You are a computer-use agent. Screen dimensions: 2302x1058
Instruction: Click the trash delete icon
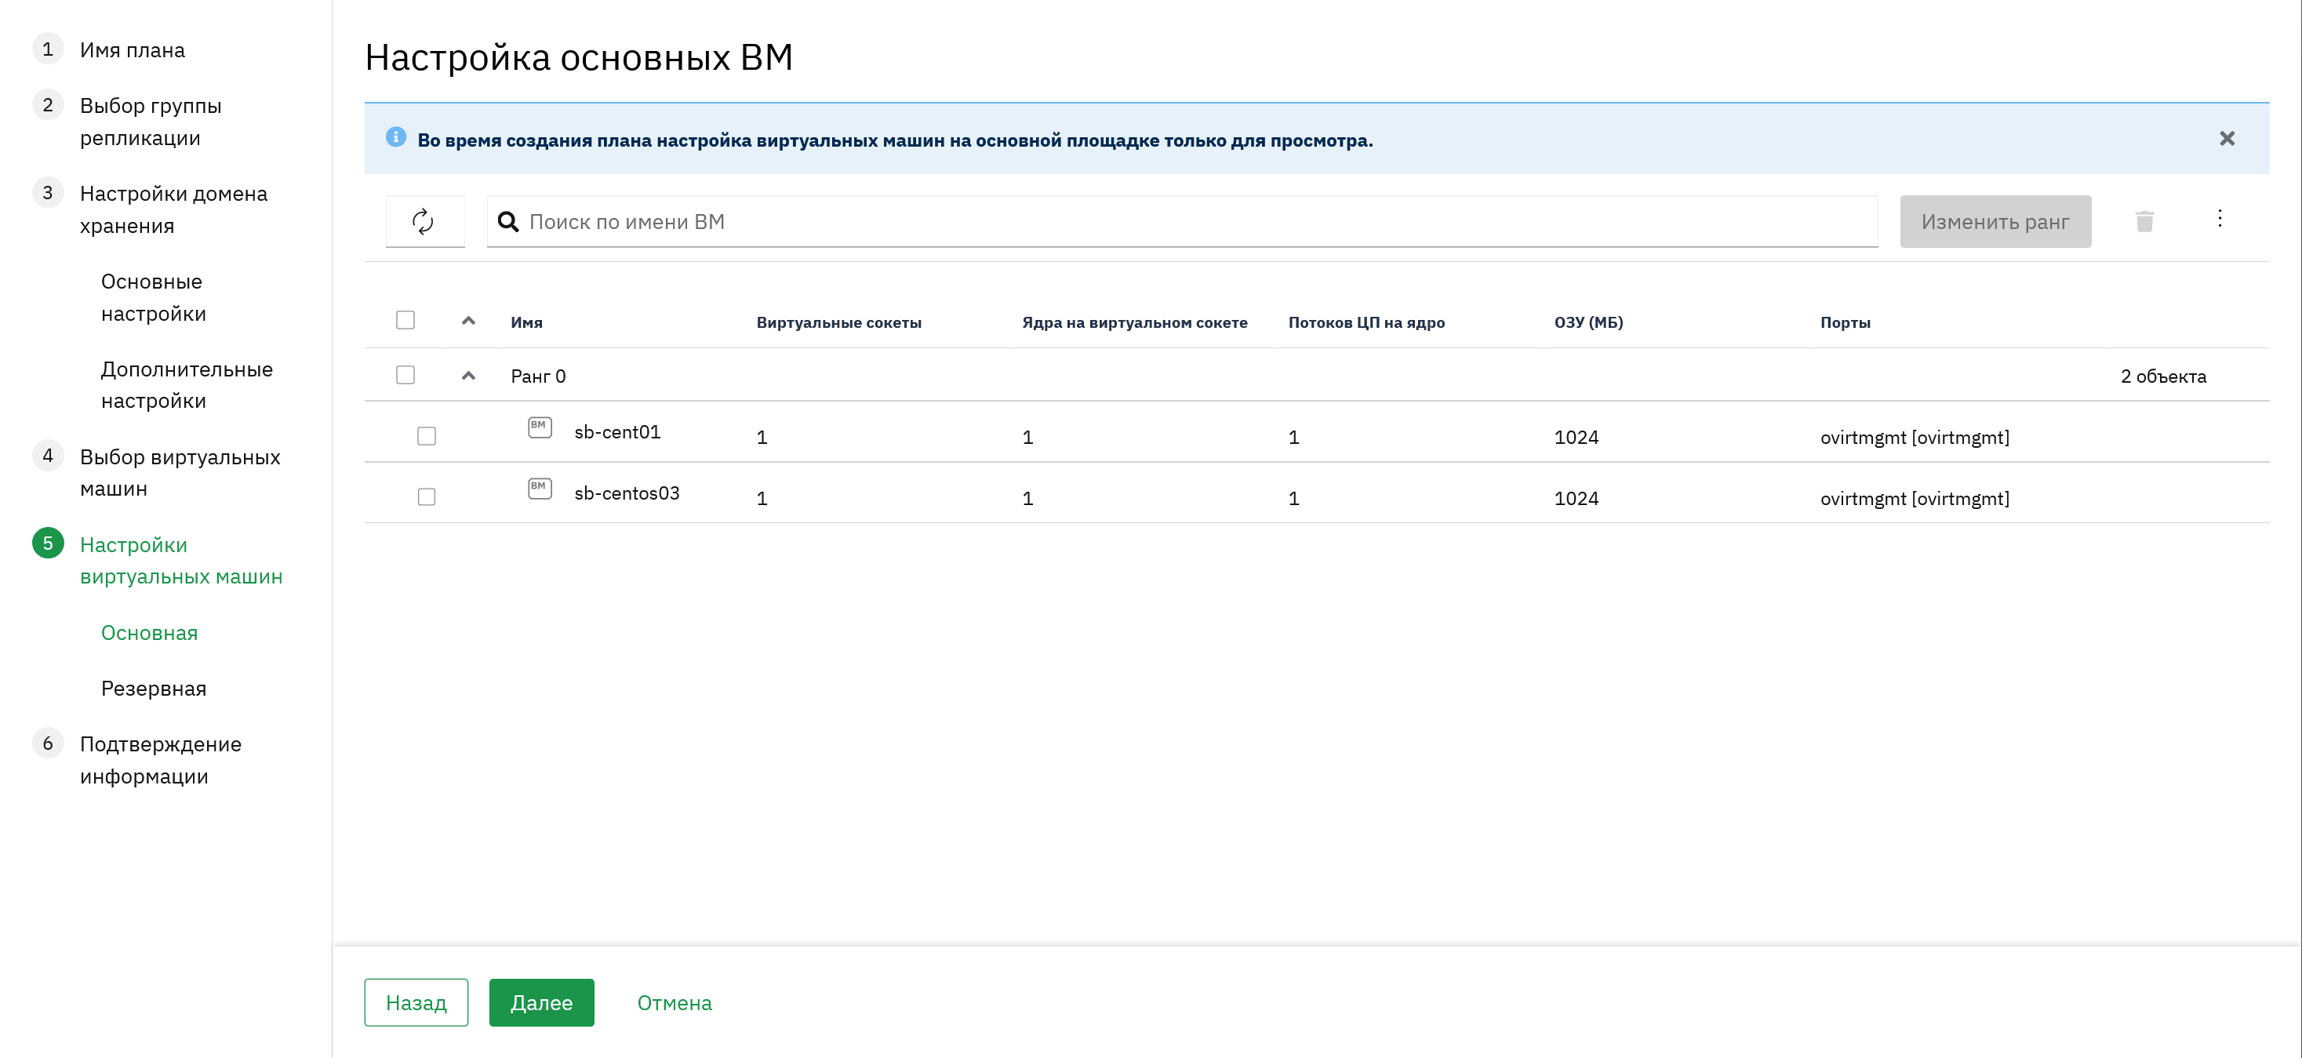coord(2144,220)
